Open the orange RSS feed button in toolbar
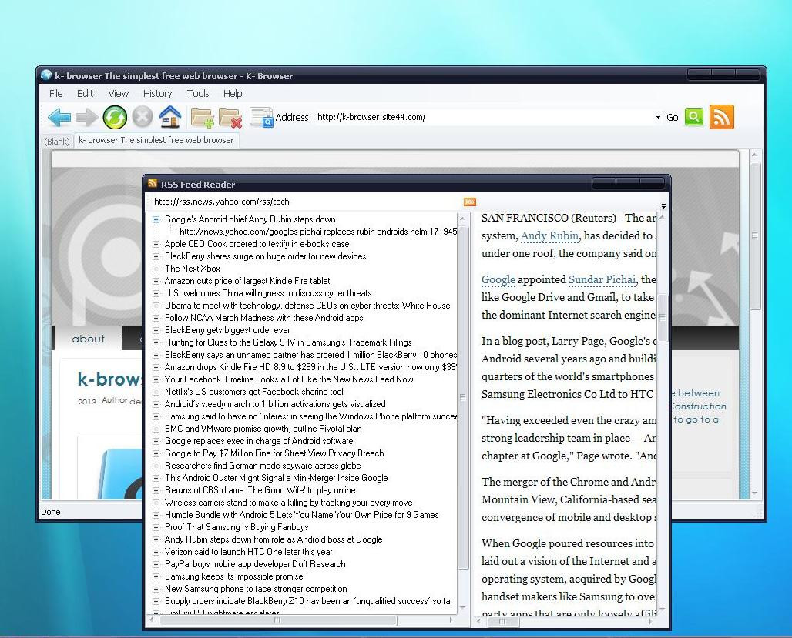 point(721,117)
